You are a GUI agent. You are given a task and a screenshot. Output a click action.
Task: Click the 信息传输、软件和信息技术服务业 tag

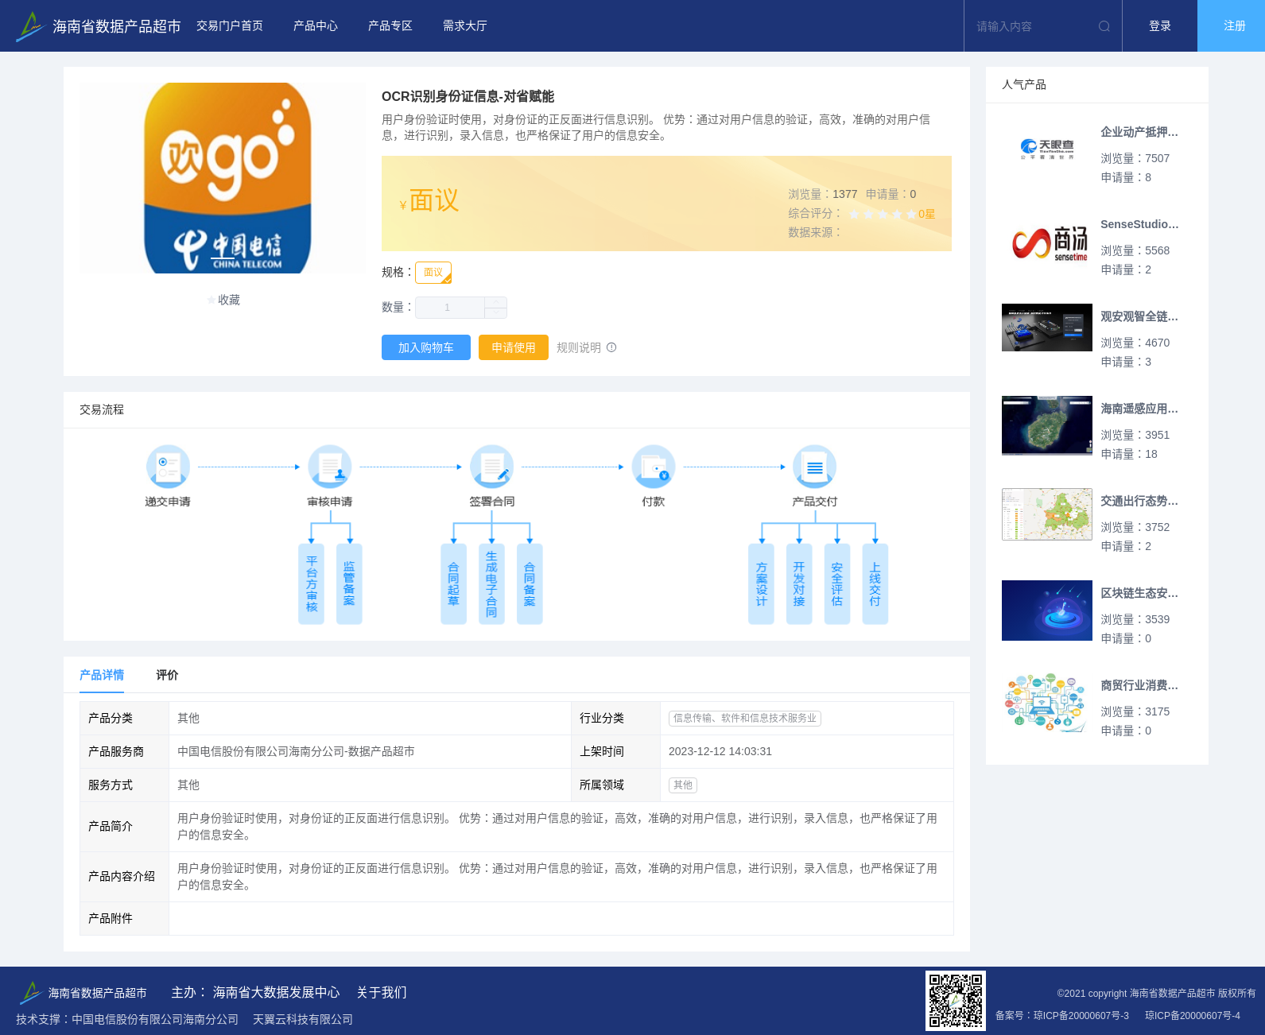pyautogui.click(x=745, y=718)
